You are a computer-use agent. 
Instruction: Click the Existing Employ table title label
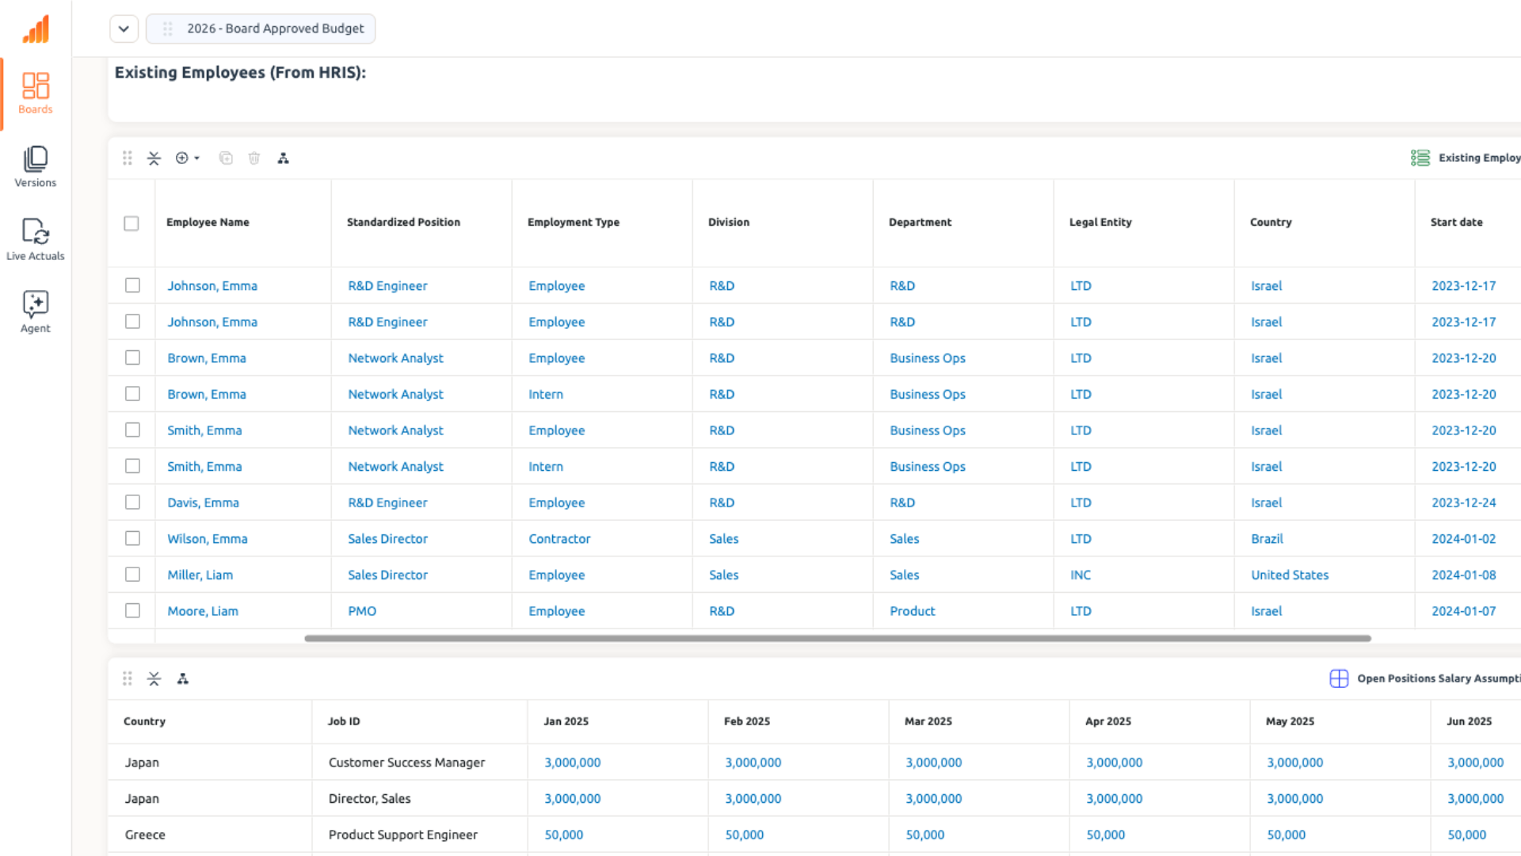[1479, 158]
